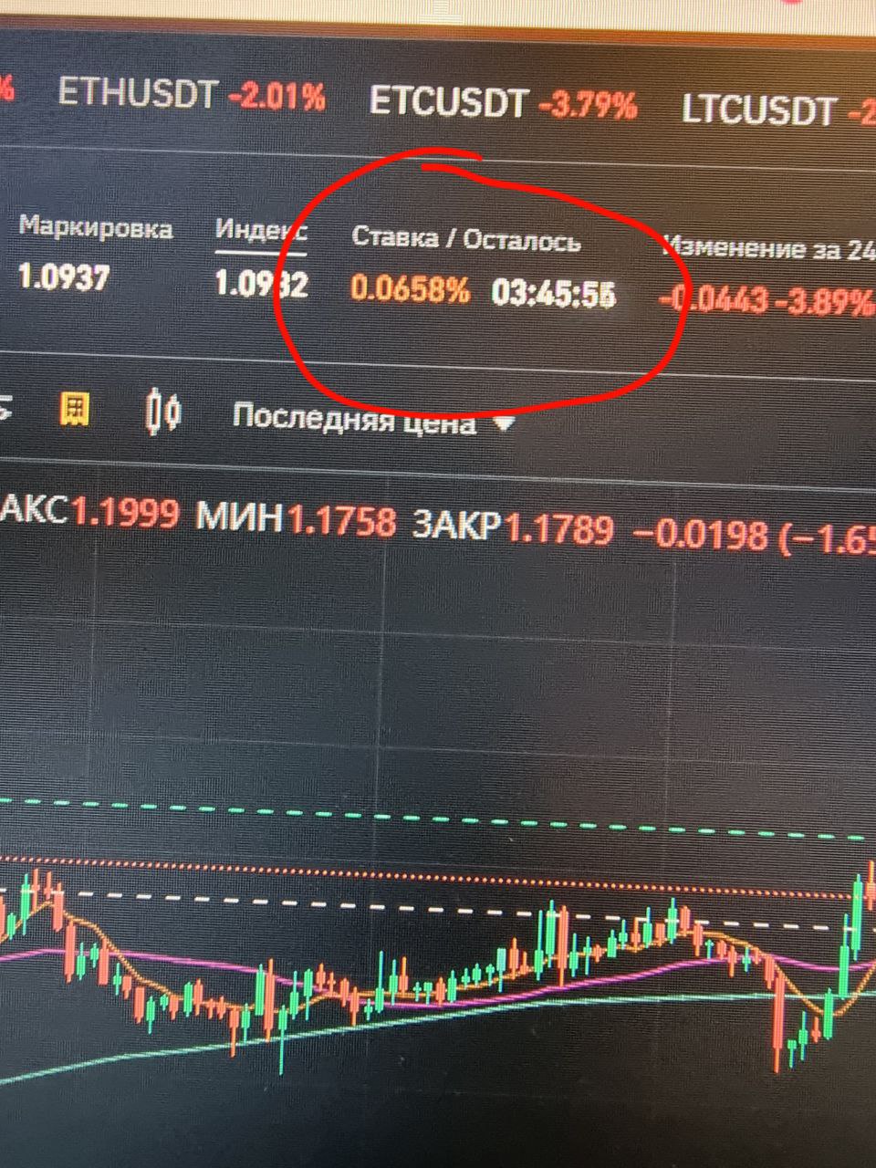Image resolution: width=876 pixels, height=1168 pixels.
Task: Expand the Последняя цена dropdown
Action: (373, 420)
